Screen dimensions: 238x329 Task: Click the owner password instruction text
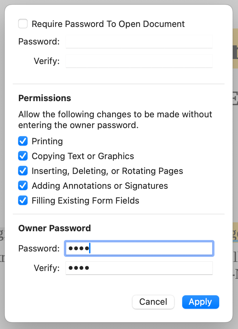115,120
